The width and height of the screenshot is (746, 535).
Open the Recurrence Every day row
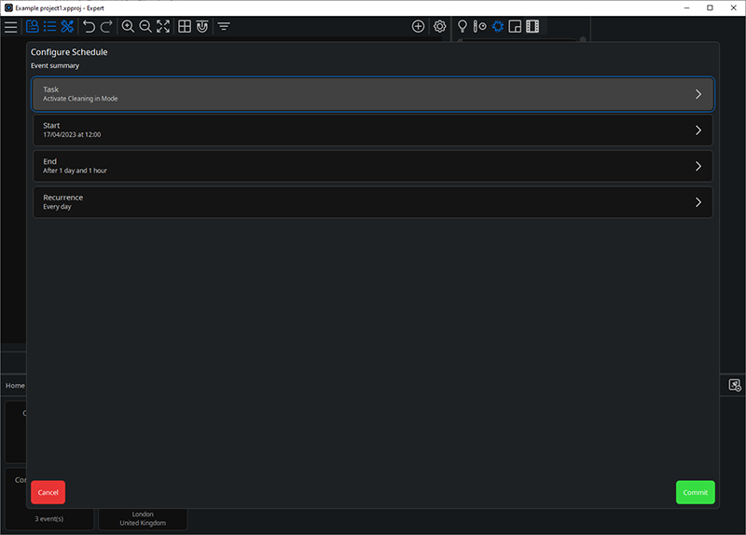point(372,202)
